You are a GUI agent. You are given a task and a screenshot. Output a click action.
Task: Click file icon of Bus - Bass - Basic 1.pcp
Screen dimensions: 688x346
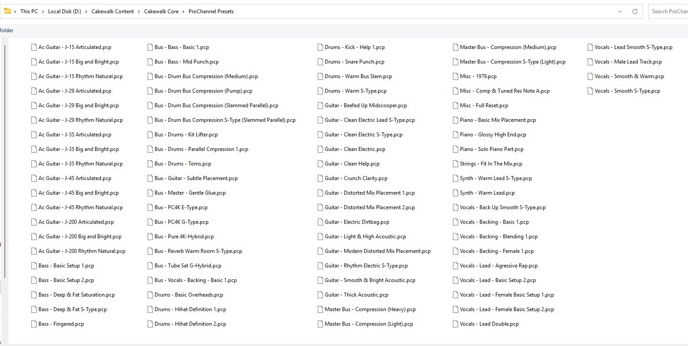150,47
